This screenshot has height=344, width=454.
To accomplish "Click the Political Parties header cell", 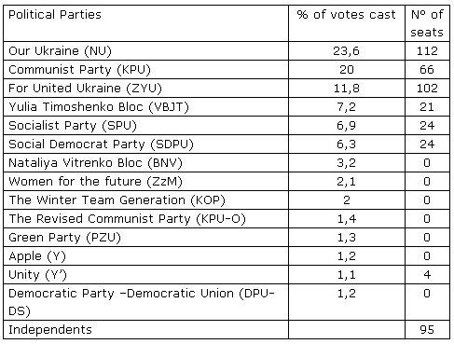I will (145, 23).
